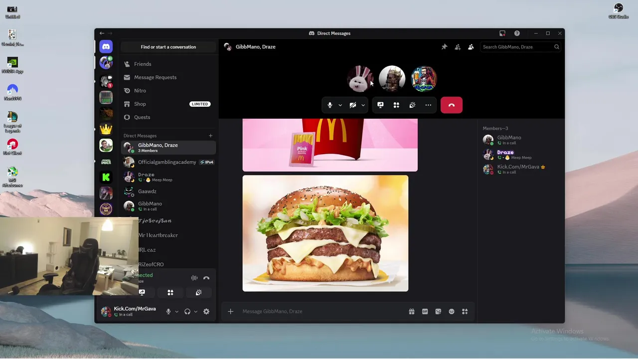Open the burger image in chat
Screen dimensions: 638x359
pyautogui.click(x=325, y=233)
